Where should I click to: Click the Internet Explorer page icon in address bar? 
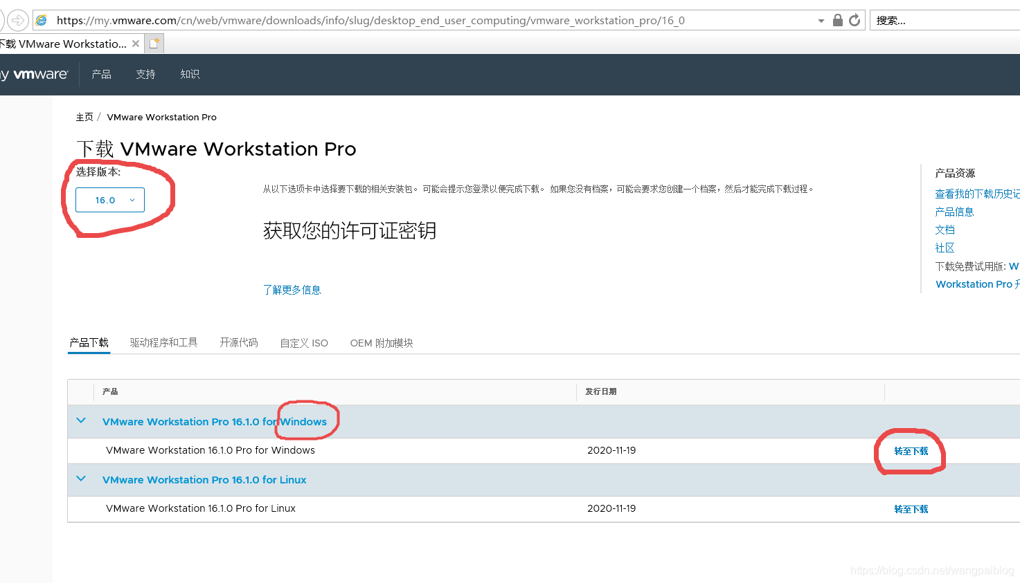pyautogui.click(x=42, y=20)
